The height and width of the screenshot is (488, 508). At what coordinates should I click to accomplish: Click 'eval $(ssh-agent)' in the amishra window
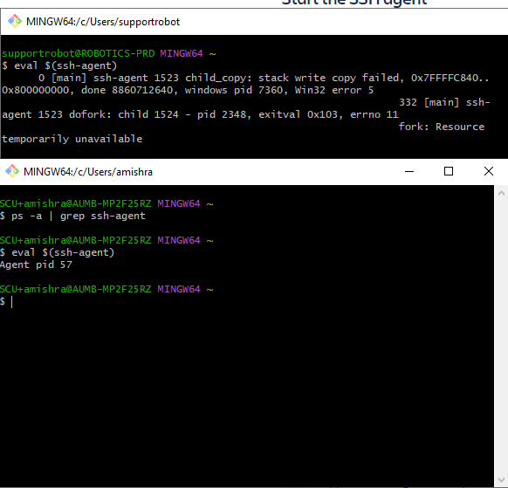tap(63, 252)
